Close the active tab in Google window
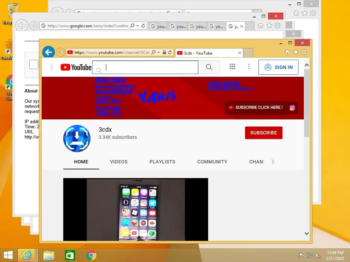 pos(242,26)
